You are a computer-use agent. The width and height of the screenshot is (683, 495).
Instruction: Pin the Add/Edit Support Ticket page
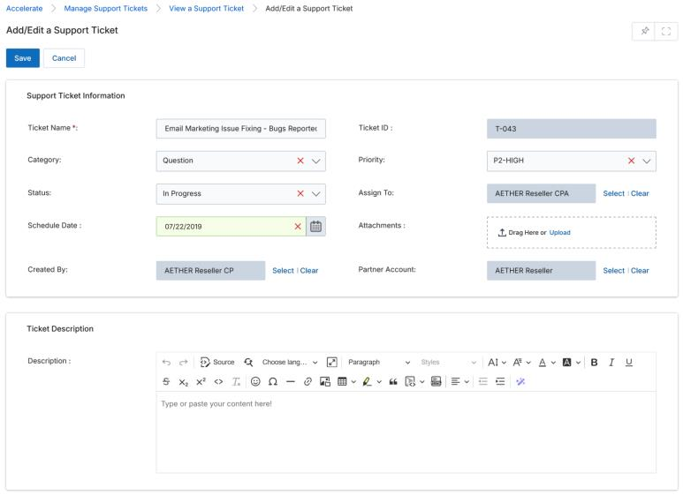(x=645, y=31)
